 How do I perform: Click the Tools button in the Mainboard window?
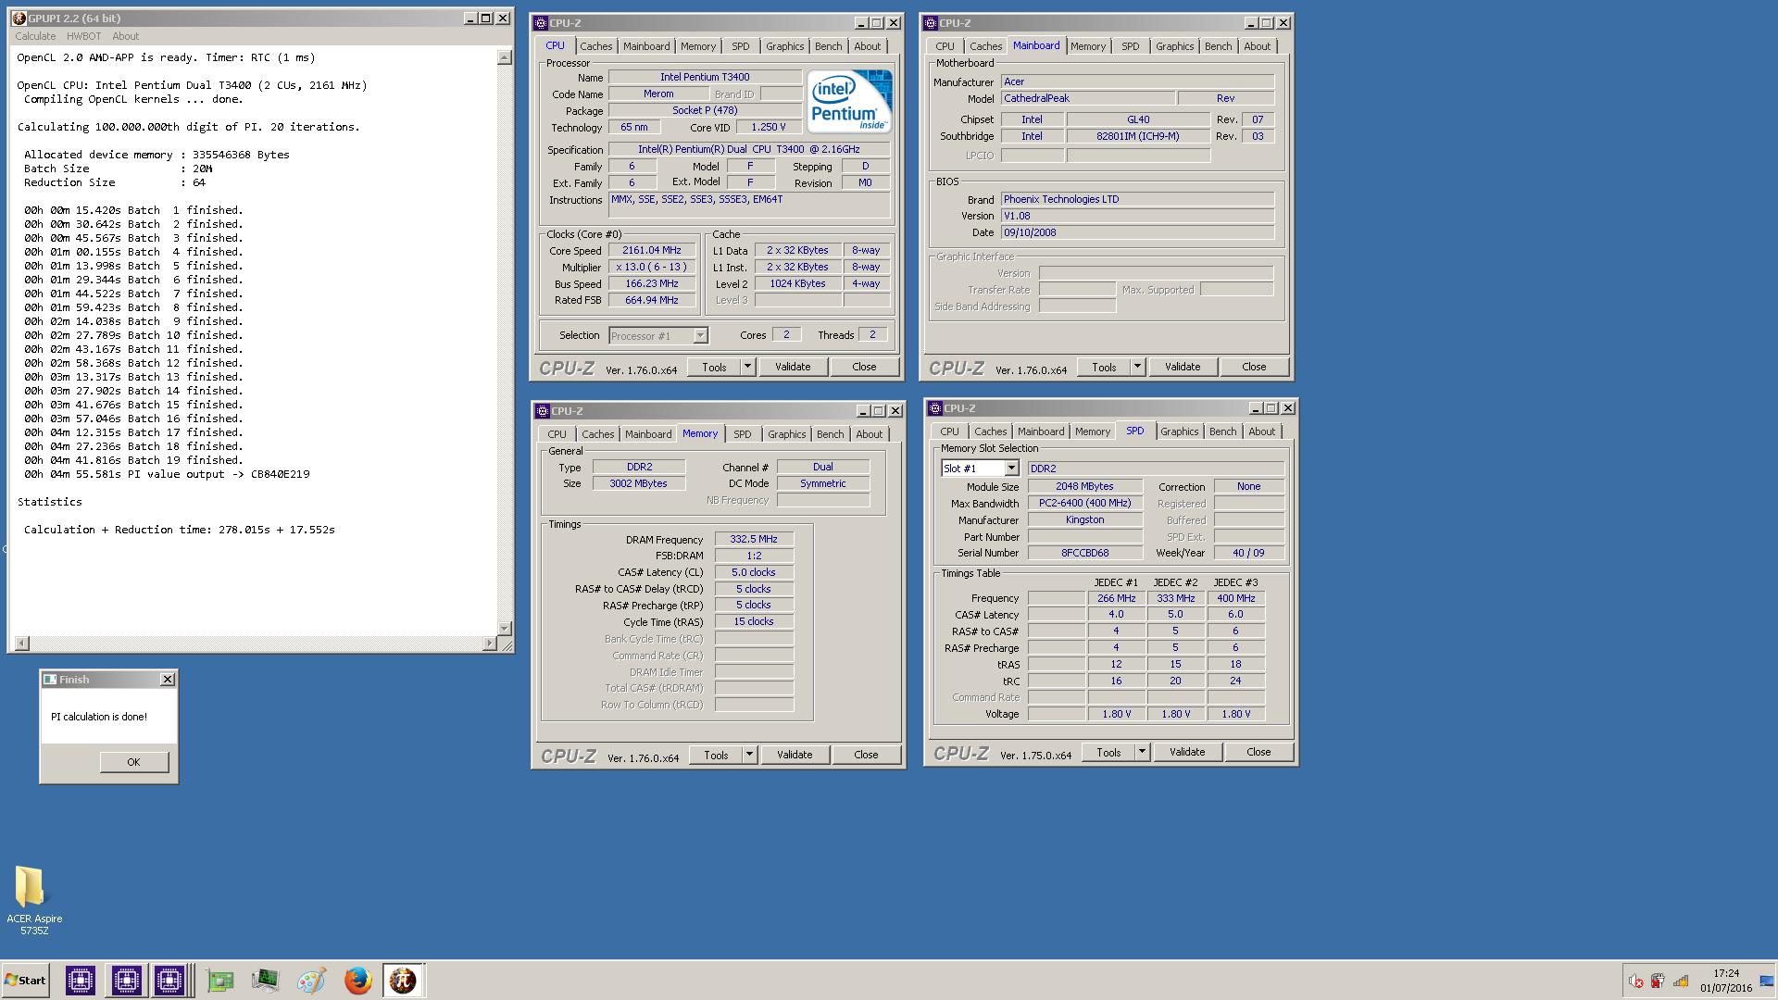(x=1104, y=367)
